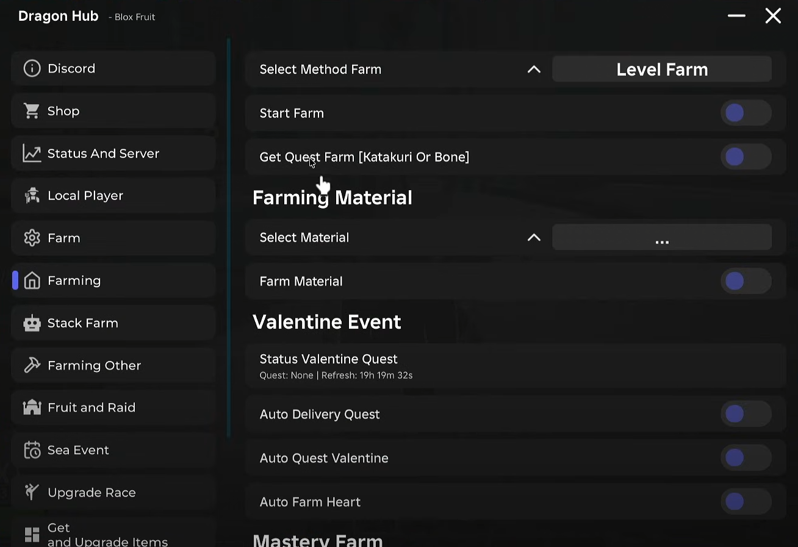This screenshot has height=547, width=798.
Task: Minimize the Dragon Hub window
Action: coord(736,16)
